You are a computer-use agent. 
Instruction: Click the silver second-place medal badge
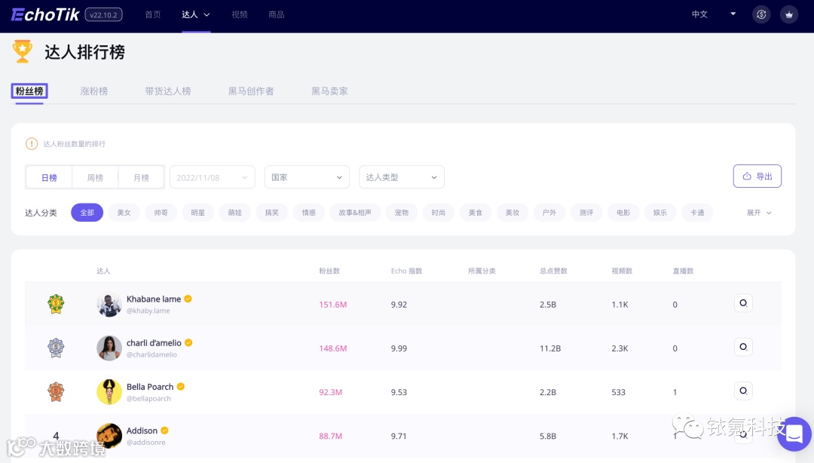tap(56, 348)
